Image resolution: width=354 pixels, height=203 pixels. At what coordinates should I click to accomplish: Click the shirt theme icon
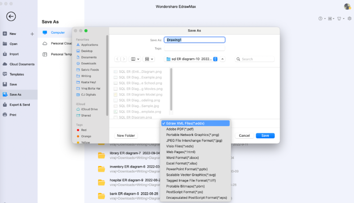(339, 19)
